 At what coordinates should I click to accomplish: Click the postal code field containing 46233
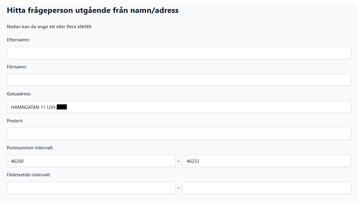(267, 161)
